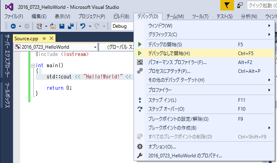277x163 pixels.
Task: Open the ツール(T) menu
Action: pos(200,17)
